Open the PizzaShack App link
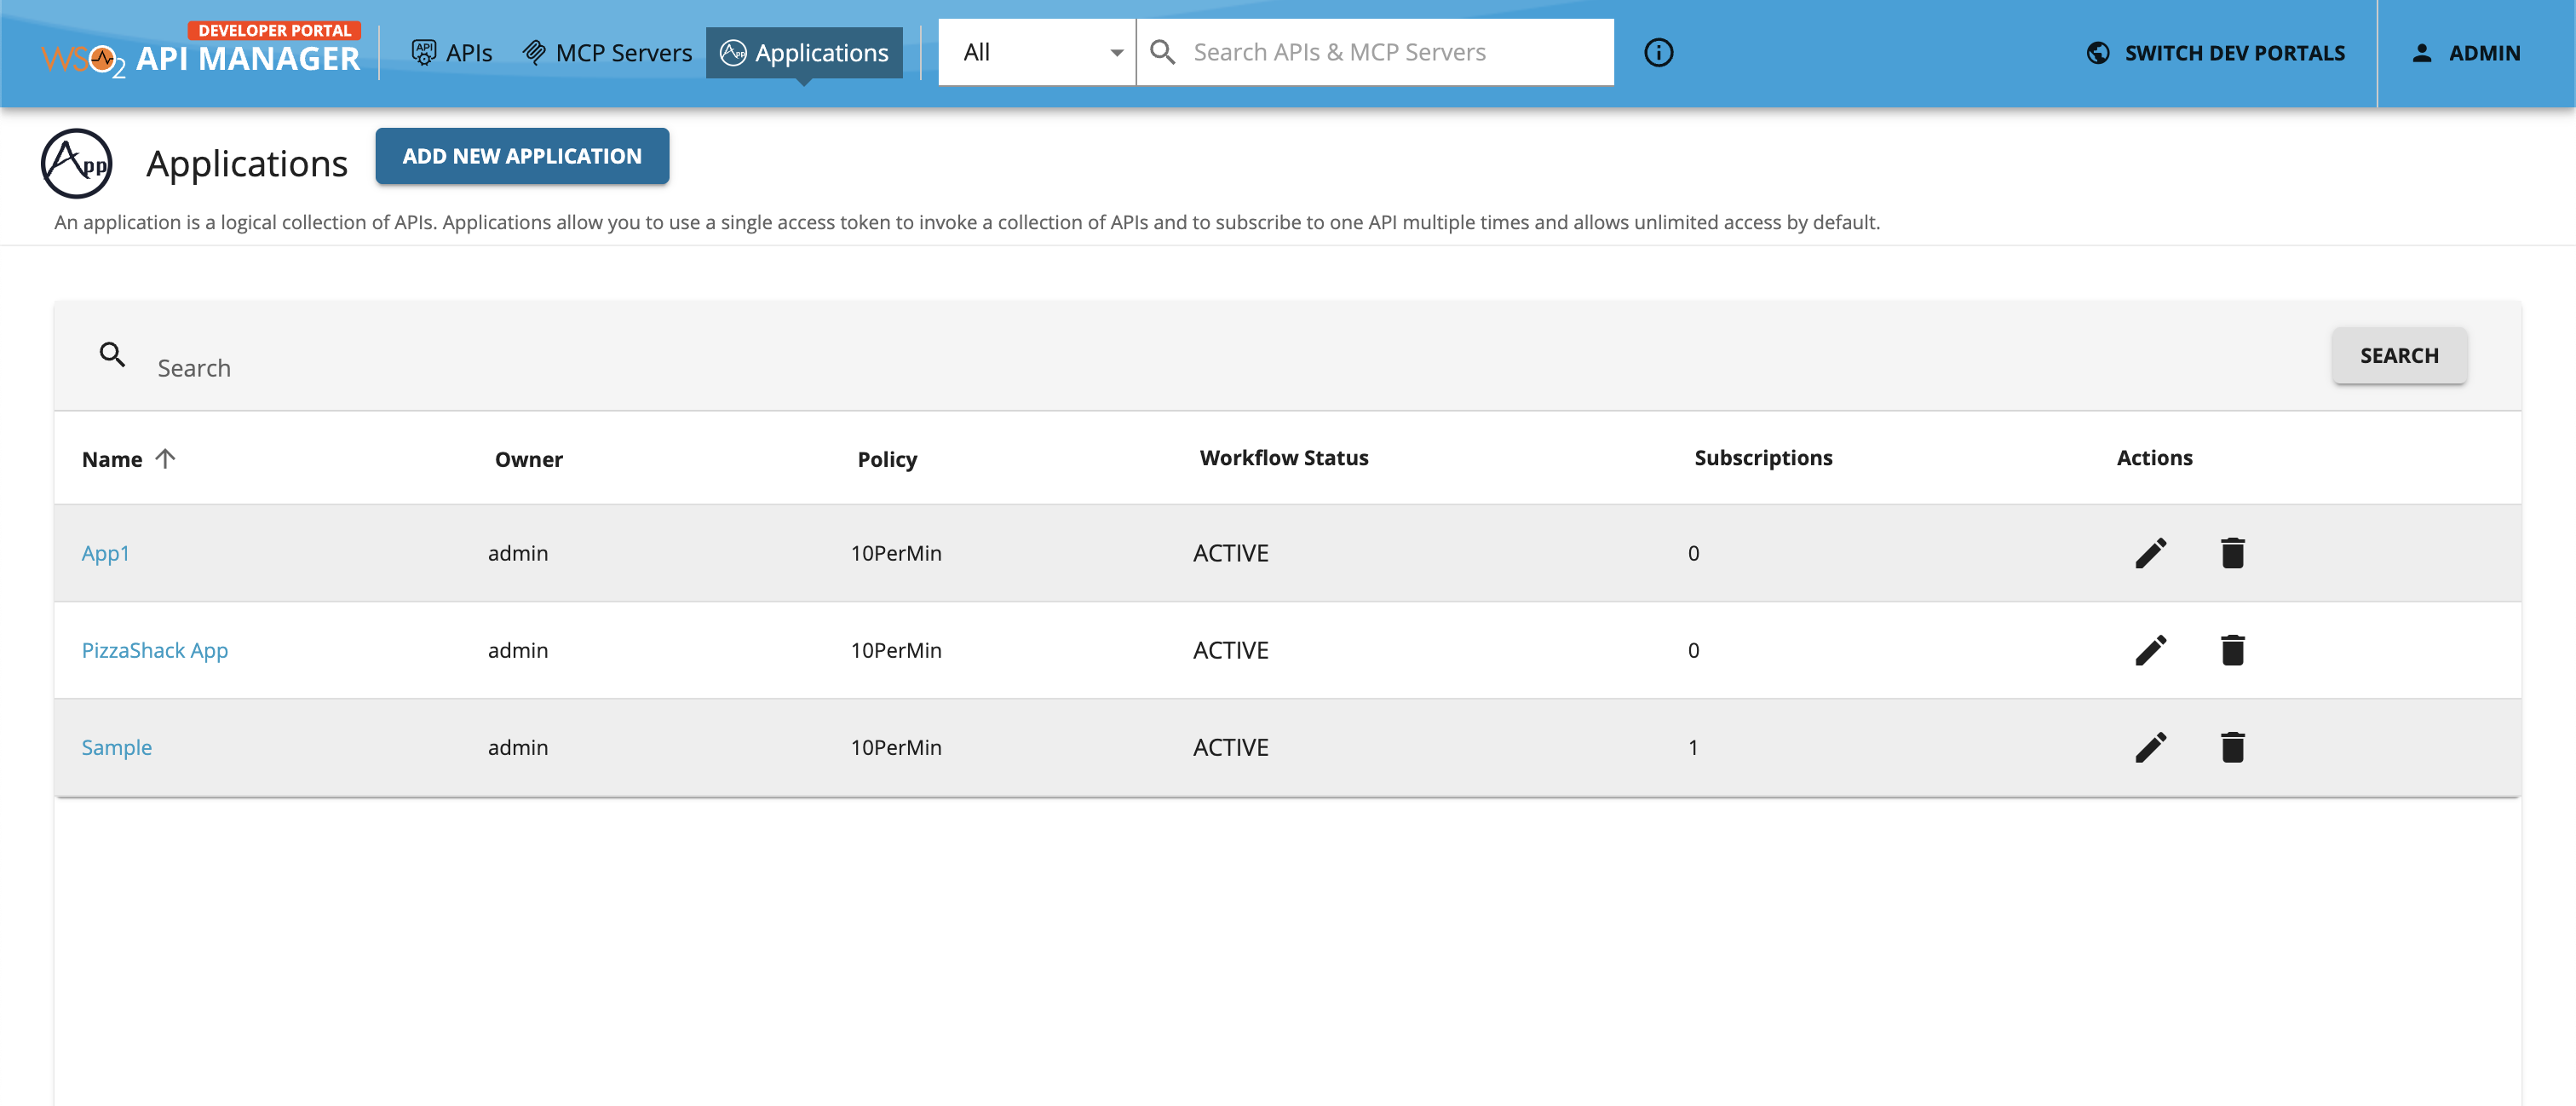 154,649
